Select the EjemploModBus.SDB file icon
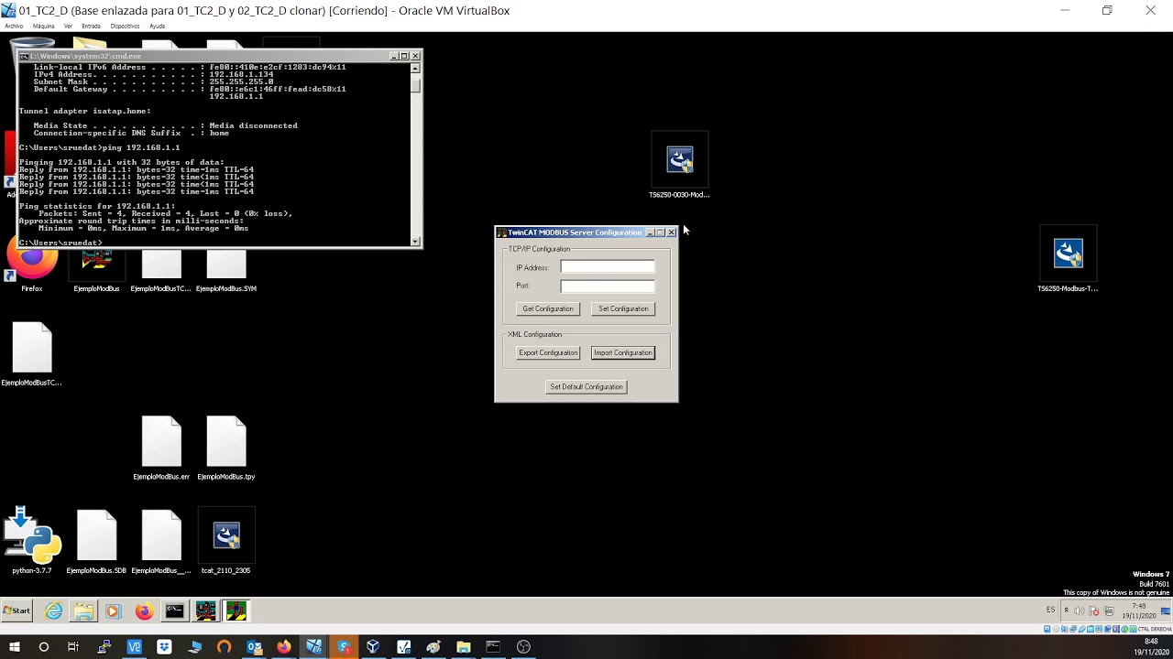Screen dimensions: 1173x659 tap(96, 542)
